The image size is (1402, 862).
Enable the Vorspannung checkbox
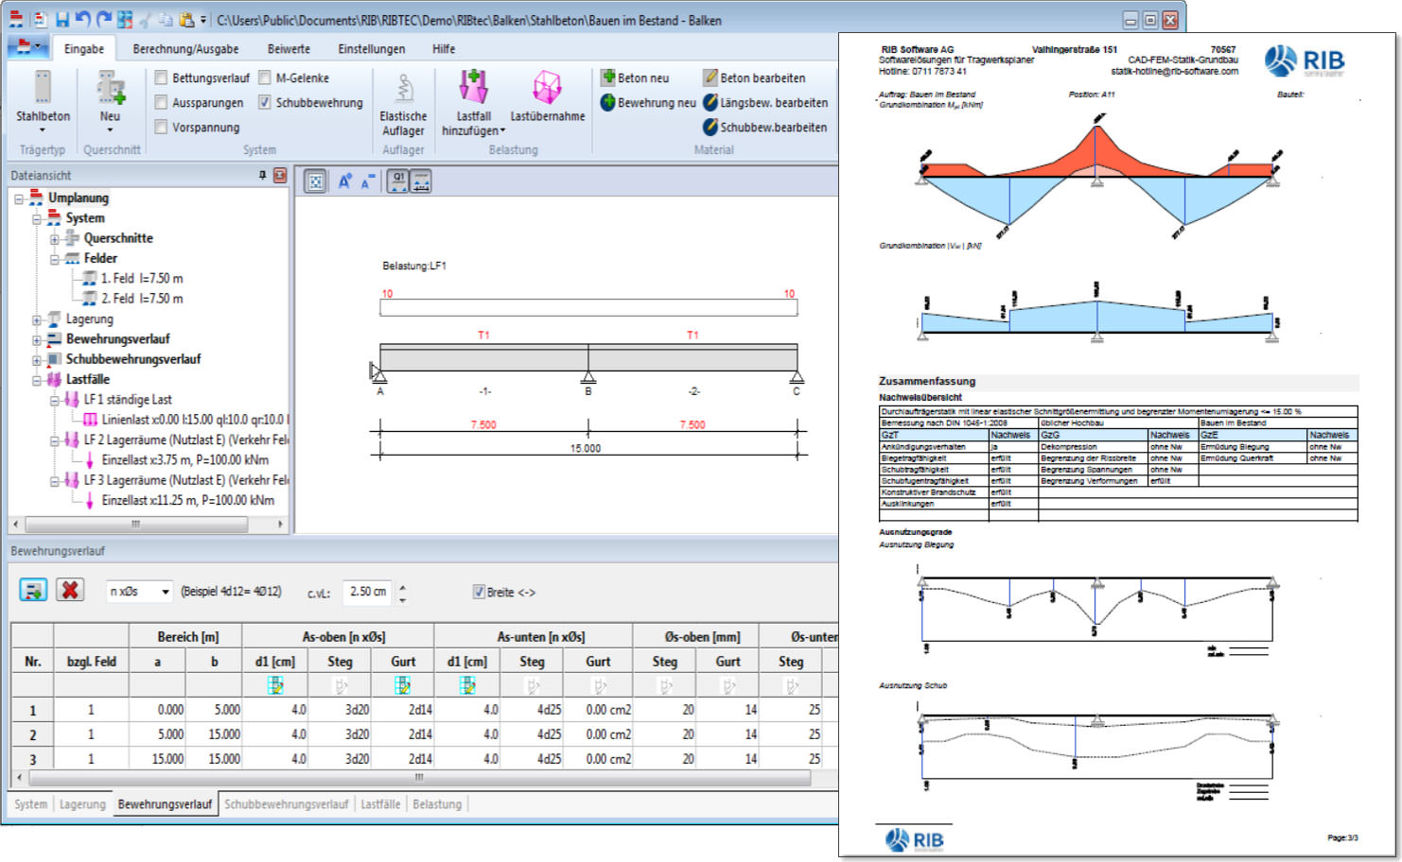coord(161,127)
